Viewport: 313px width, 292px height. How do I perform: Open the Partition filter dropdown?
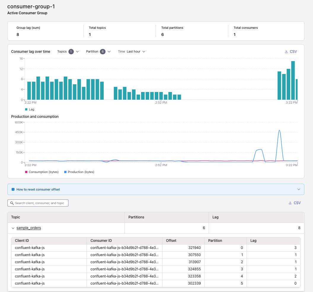(x=98, y=52)
